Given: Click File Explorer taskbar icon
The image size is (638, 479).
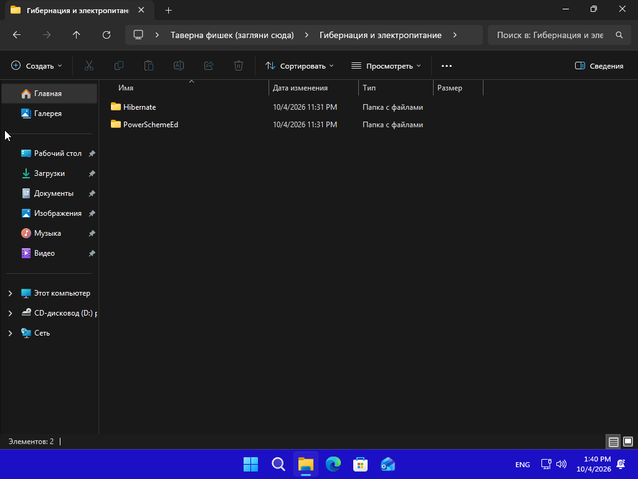Looking at the screenshot, I should pyautogui.click(x=305, y=464).
